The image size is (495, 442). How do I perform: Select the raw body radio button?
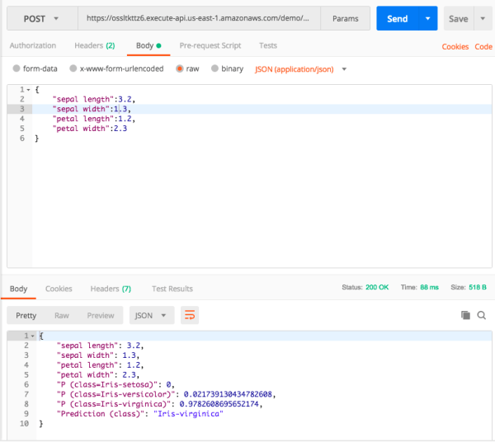coord(179,68)
